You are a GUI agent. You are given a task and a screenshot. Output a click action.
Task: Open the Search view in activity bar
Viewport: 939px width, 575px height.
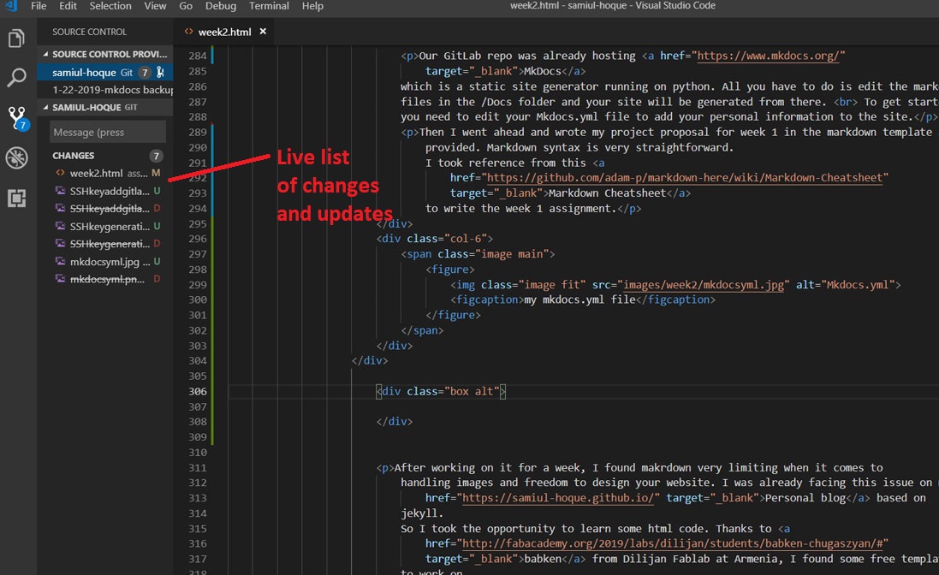[x=17, y=77]
